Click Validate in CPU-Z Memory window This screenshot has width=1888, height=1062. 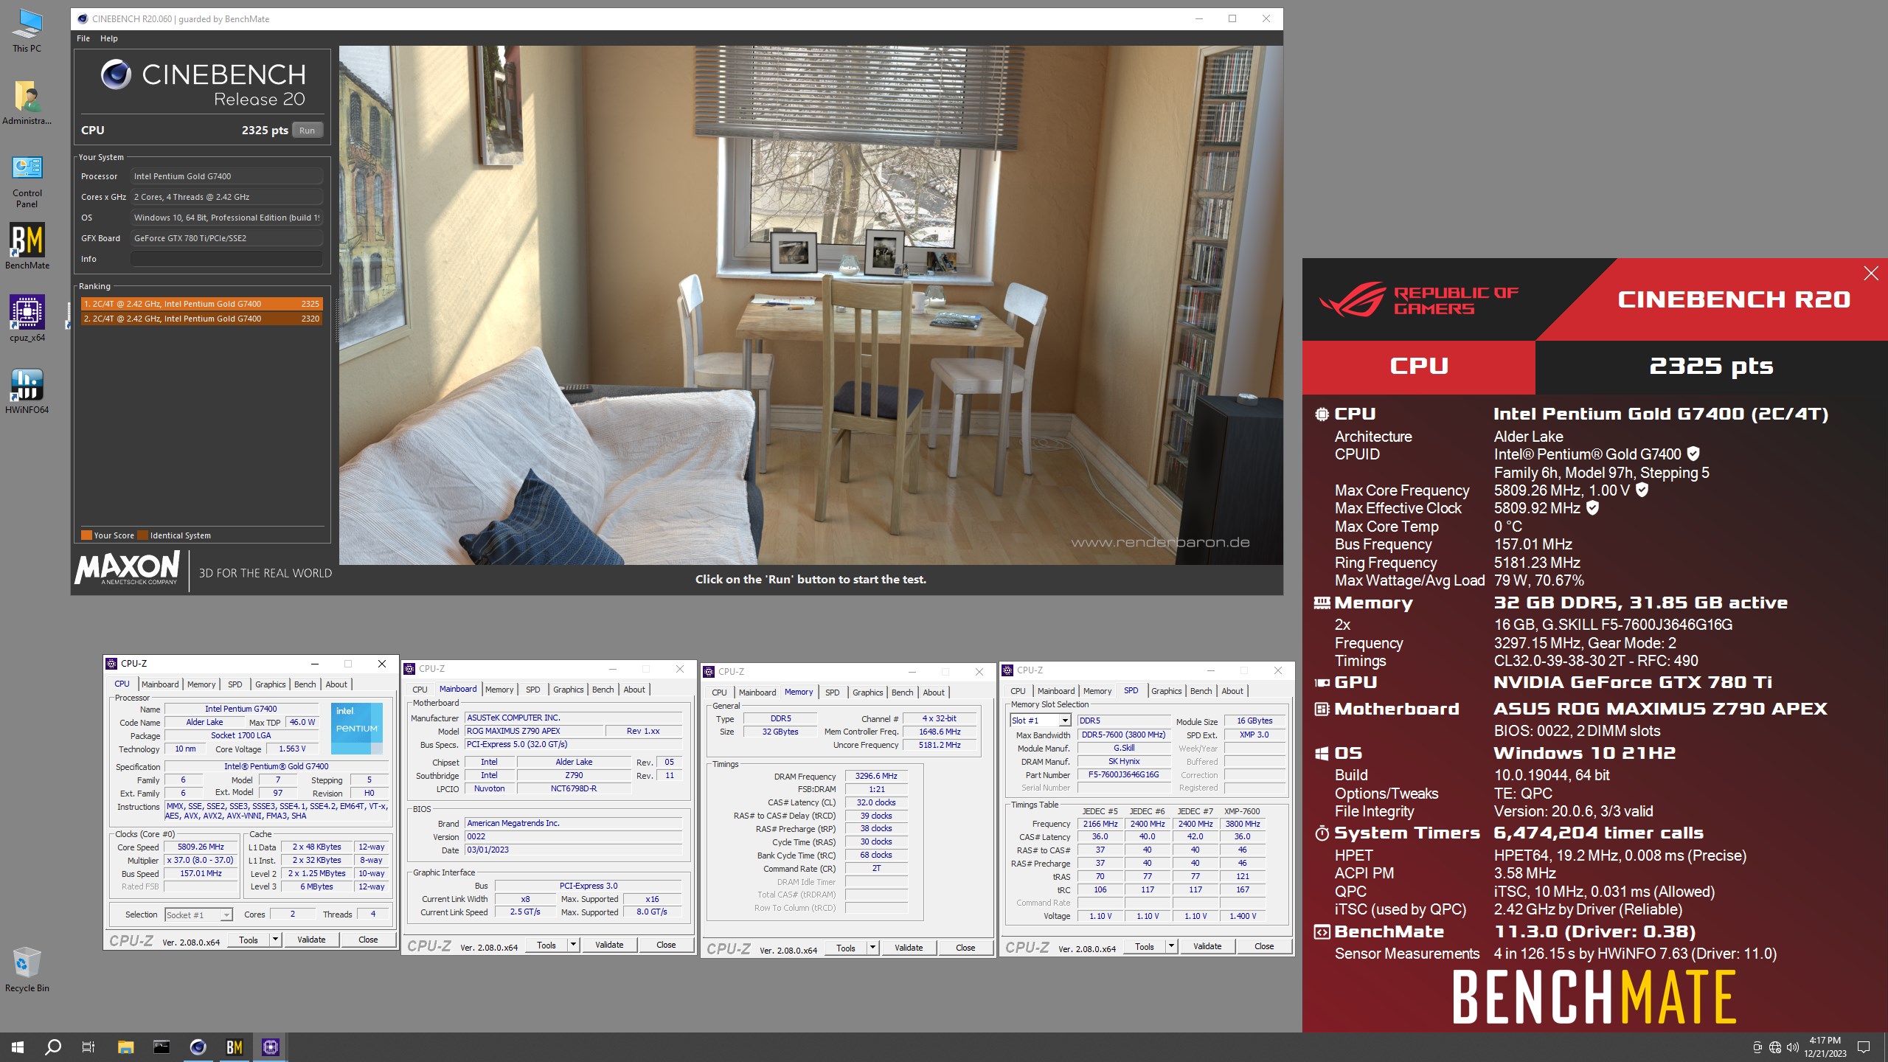pyautogui.click(x=909, y=948)
